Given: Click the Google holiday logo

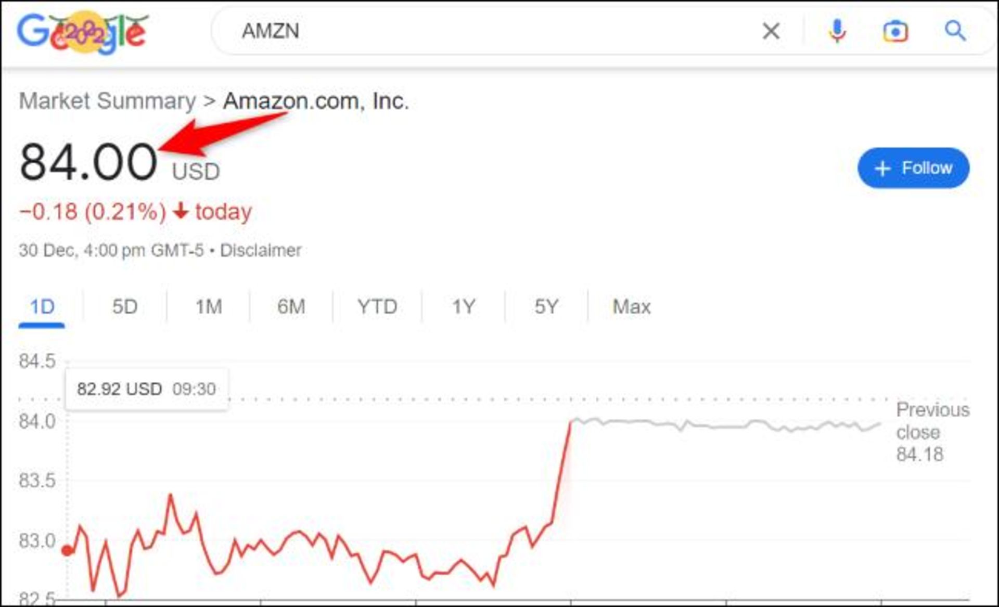Looking at the screenshot, I should 82,32.
